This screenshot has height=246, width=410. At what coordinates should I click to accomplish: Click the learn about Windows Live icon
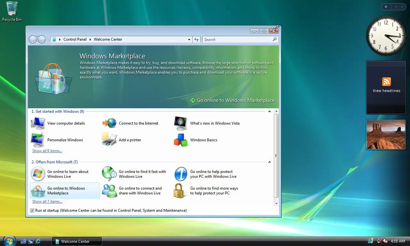(x=38, y=174)
